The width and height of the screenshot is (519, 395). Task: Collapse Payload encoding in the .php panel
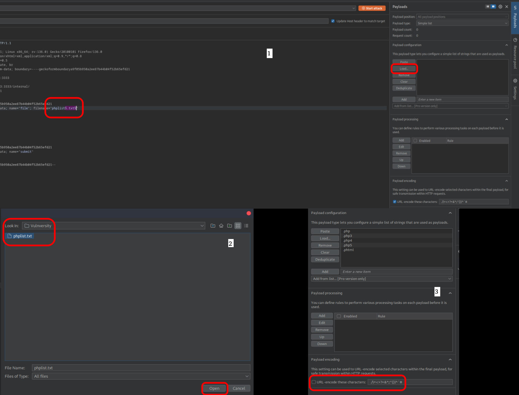click(450, 360)
